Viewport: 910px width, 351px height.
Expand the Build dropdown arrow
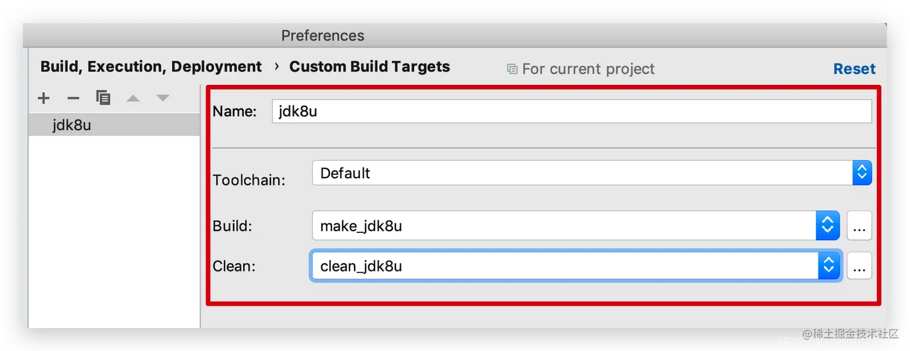(828, 226)
